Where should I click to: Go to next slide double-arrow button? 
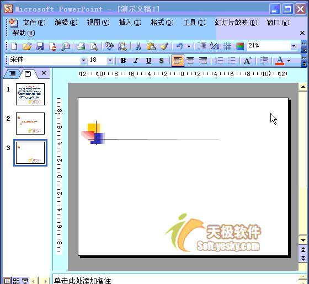(303, 258)
